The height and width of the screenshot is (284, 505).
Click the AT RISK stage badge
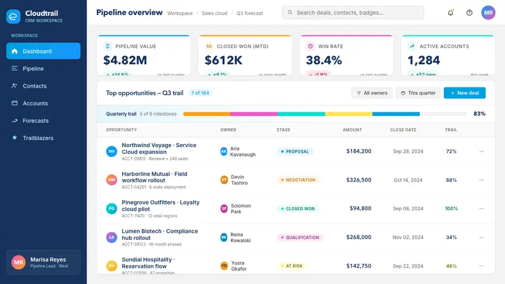point(292,266)
